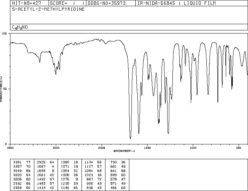Click the SCORE= header field

(x=67, y=3)
